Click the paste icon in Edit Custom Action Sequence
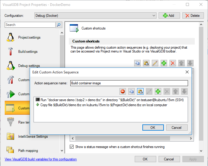This screenshot has width=208, height=166. click(x=140, y=91)
